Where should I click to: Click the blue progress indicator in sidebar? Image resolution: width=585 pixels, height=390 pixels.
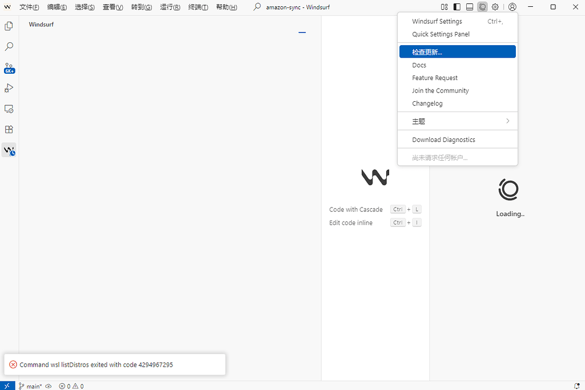[302, 33]
